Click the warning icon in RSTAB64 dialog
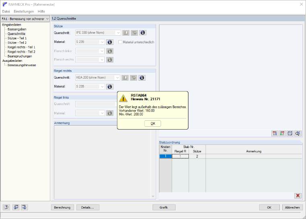The width and height of the screenshot is (306, 219). pos(123,98)
